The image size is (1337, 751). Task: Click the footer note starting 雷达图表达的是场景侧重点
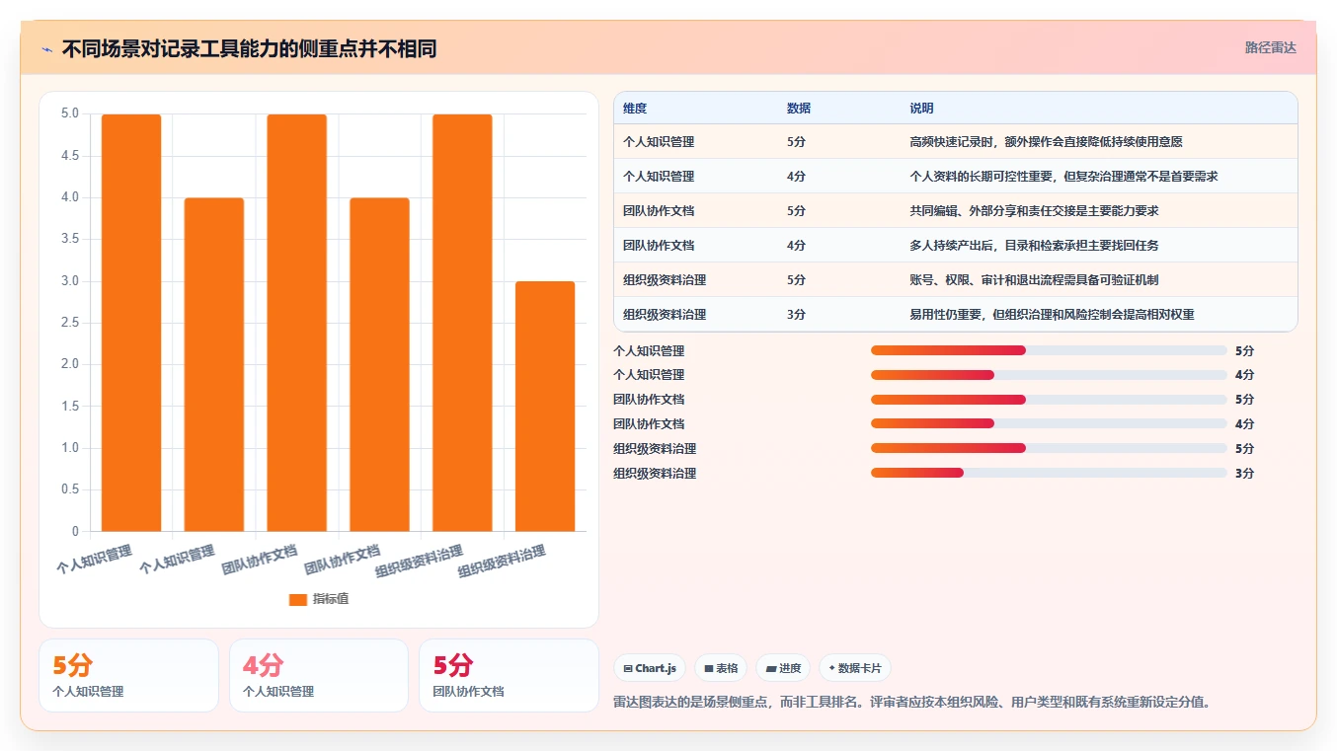pyautogui.click(x=911, y=703)
